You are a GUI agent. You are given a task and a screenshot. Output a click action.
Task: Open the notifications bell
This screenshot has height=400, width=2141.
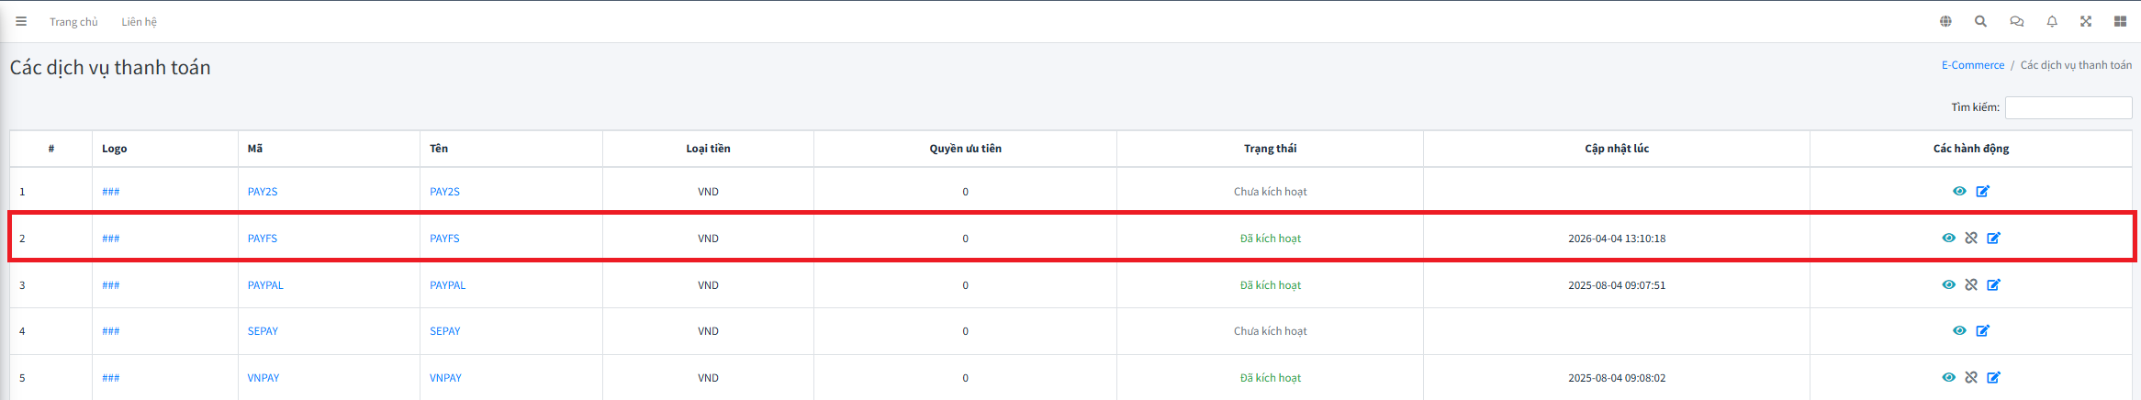(2052, 21)
